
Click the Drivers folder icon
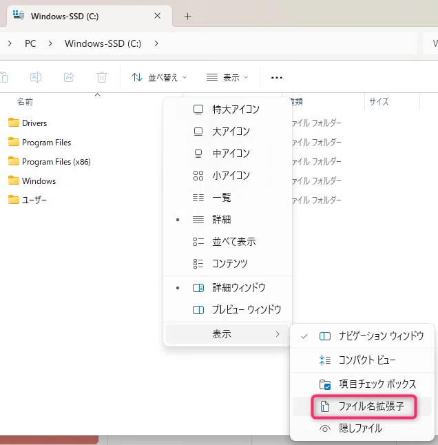pyautogui.click(x=14, y=123)
